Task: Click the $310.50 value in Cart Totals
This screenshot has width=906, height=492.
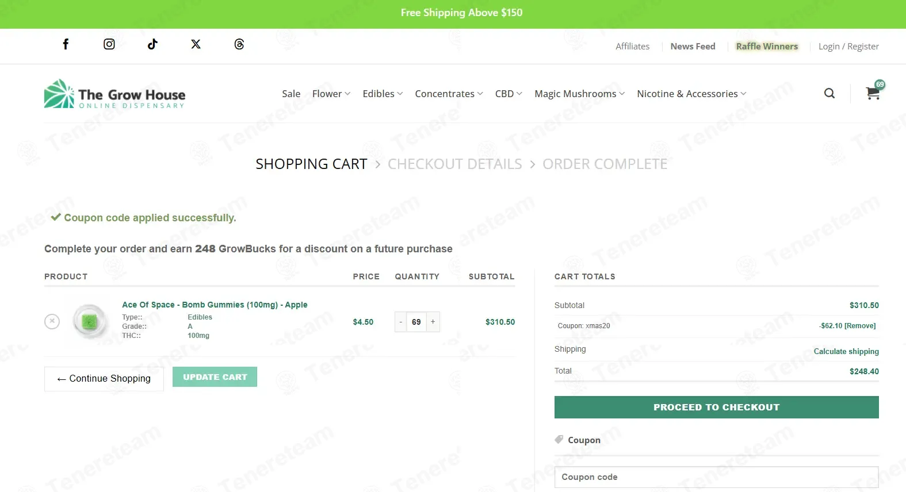Action: tap(864, 305)
